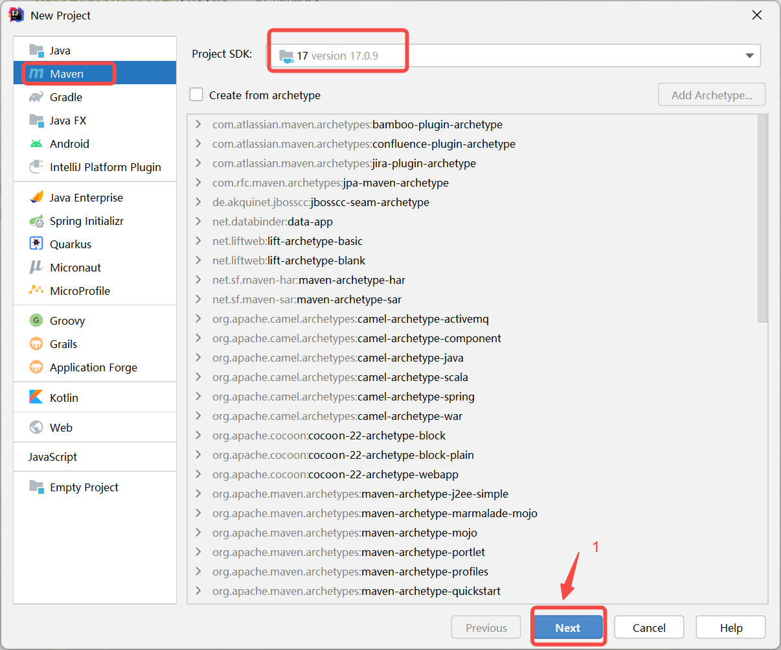Expand jbosscc-seam-archetype chevron
The image size is (781, 650).
199,202
